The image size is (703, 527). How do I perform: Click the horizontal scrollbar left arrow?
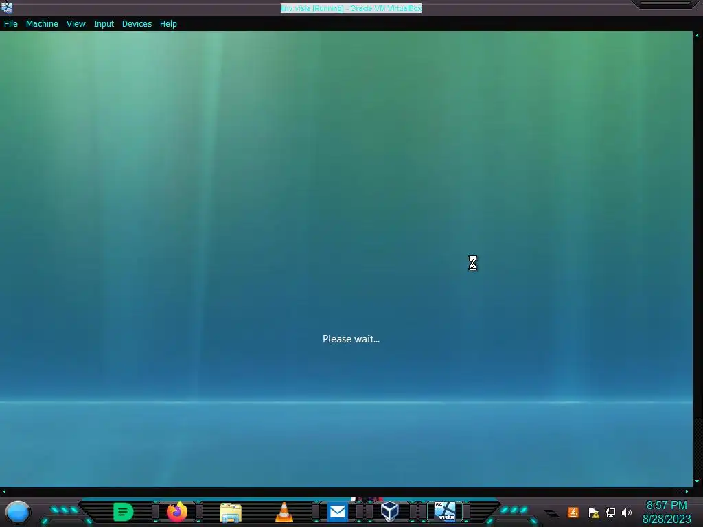[4, 491]
